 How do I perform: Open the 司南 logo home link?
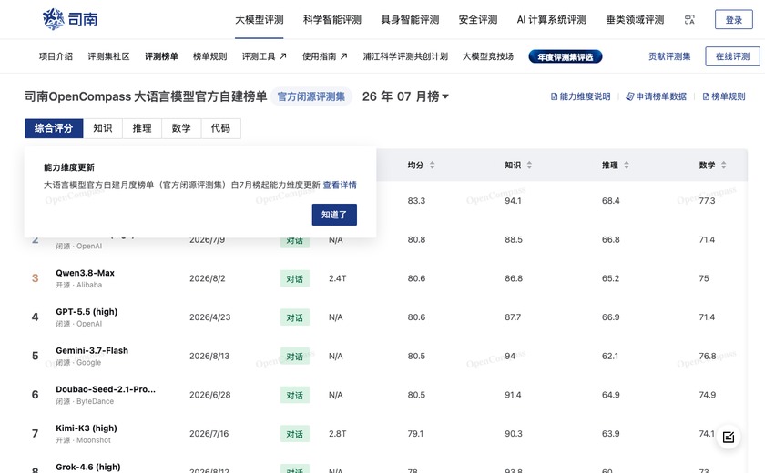70,19
